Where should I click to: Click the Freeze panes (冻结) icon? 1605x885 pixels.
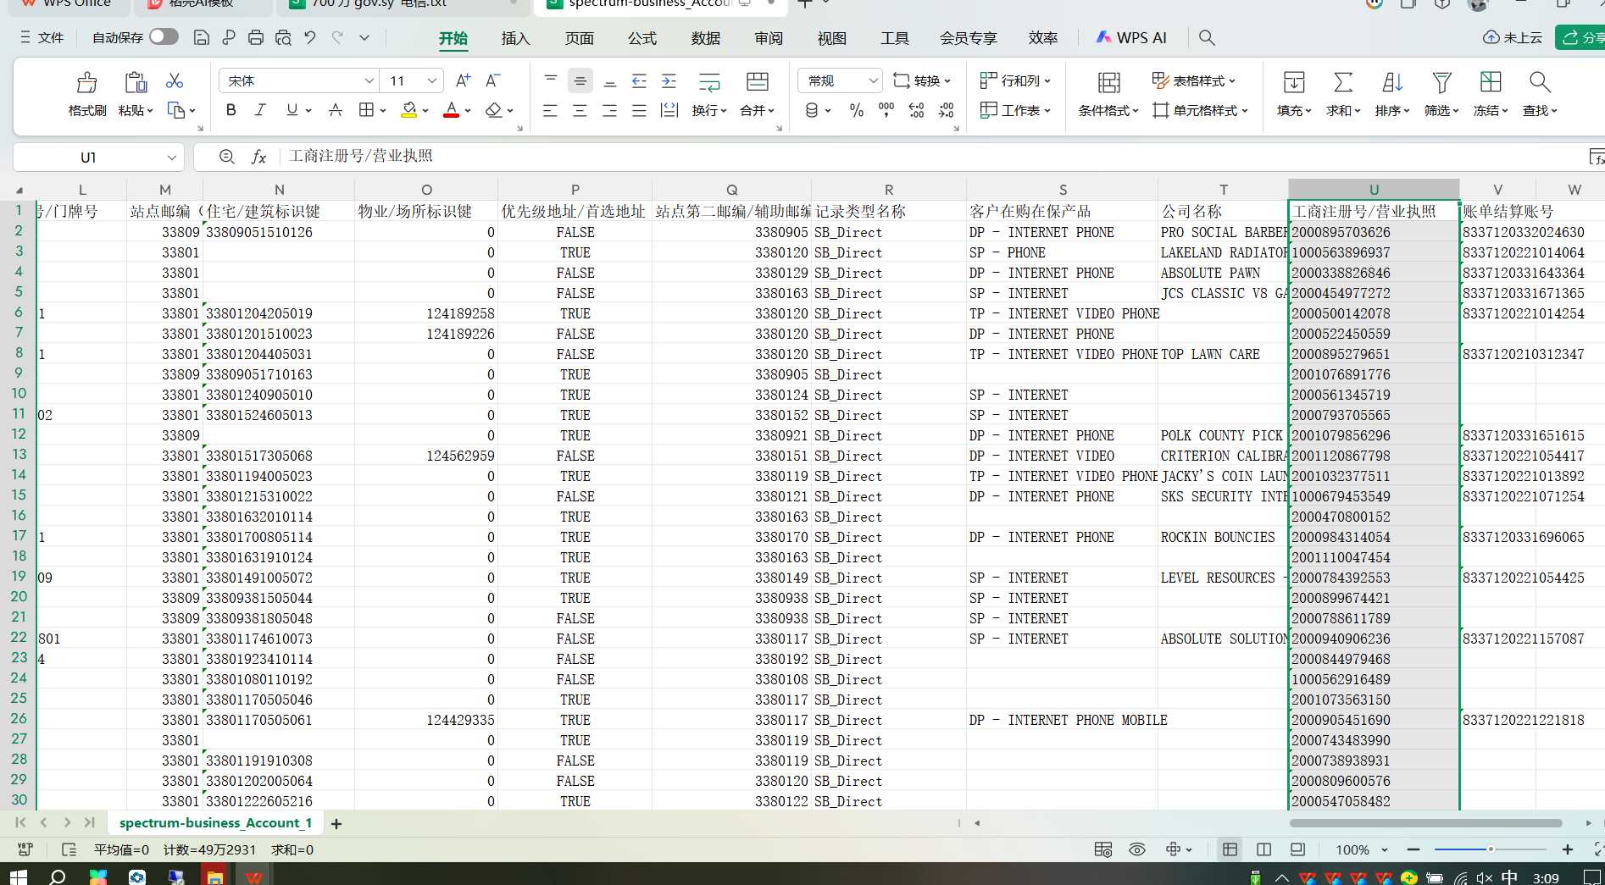click(x=1491, y=83)
